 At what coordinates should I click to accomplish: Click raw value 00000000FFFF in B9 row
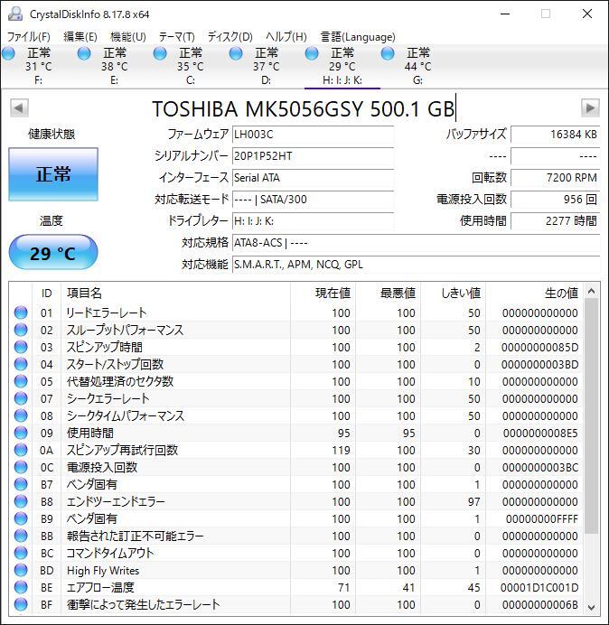[542, 519]
